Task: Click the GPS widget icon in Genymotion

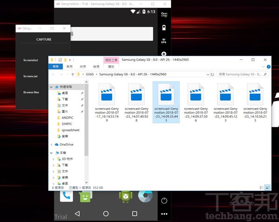Action: pyautogui.click(x=164, y=40)
